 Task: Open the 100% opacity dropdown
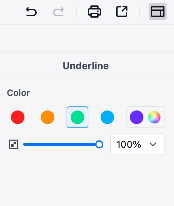tap(137, 144)
